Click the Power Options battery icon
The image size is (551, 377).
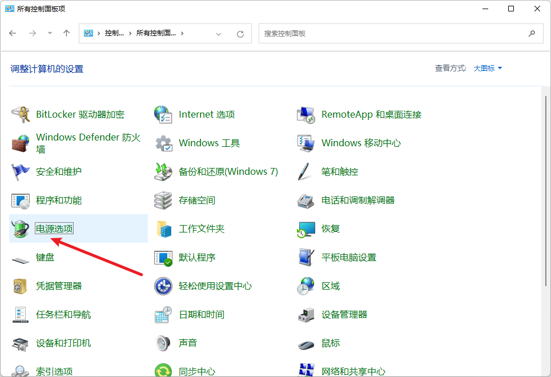click(21, 229)
